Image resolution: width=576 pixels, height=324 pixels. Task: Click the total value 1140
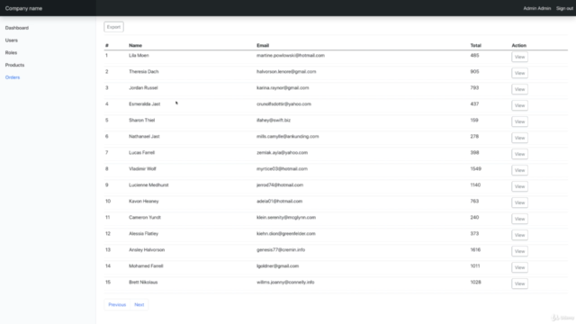[475, 184]
